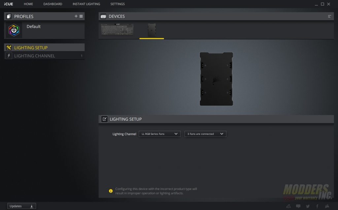Select the keyboard device thumbnail
This screenshot has width=338, height=210.
[x=117, y=30]
